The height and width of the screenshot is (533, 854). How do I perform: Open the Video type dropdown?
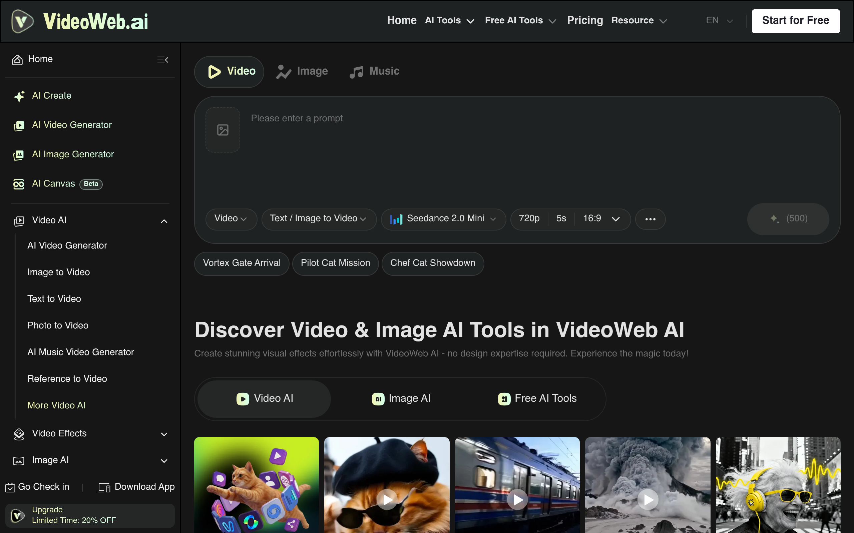(231, 219)
